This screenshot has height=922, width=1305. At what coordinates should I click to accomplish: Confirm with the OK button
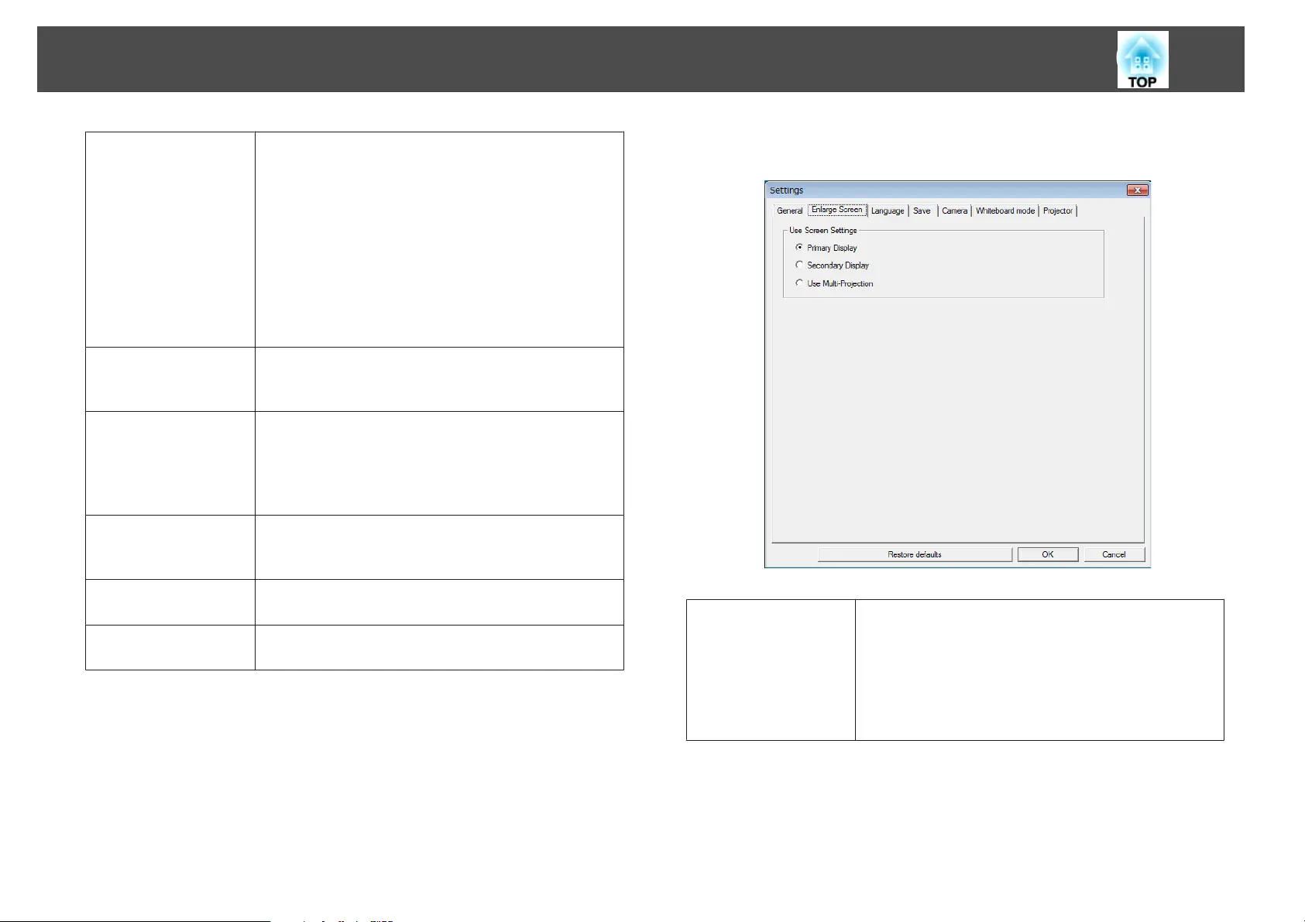coord(1047,554)
